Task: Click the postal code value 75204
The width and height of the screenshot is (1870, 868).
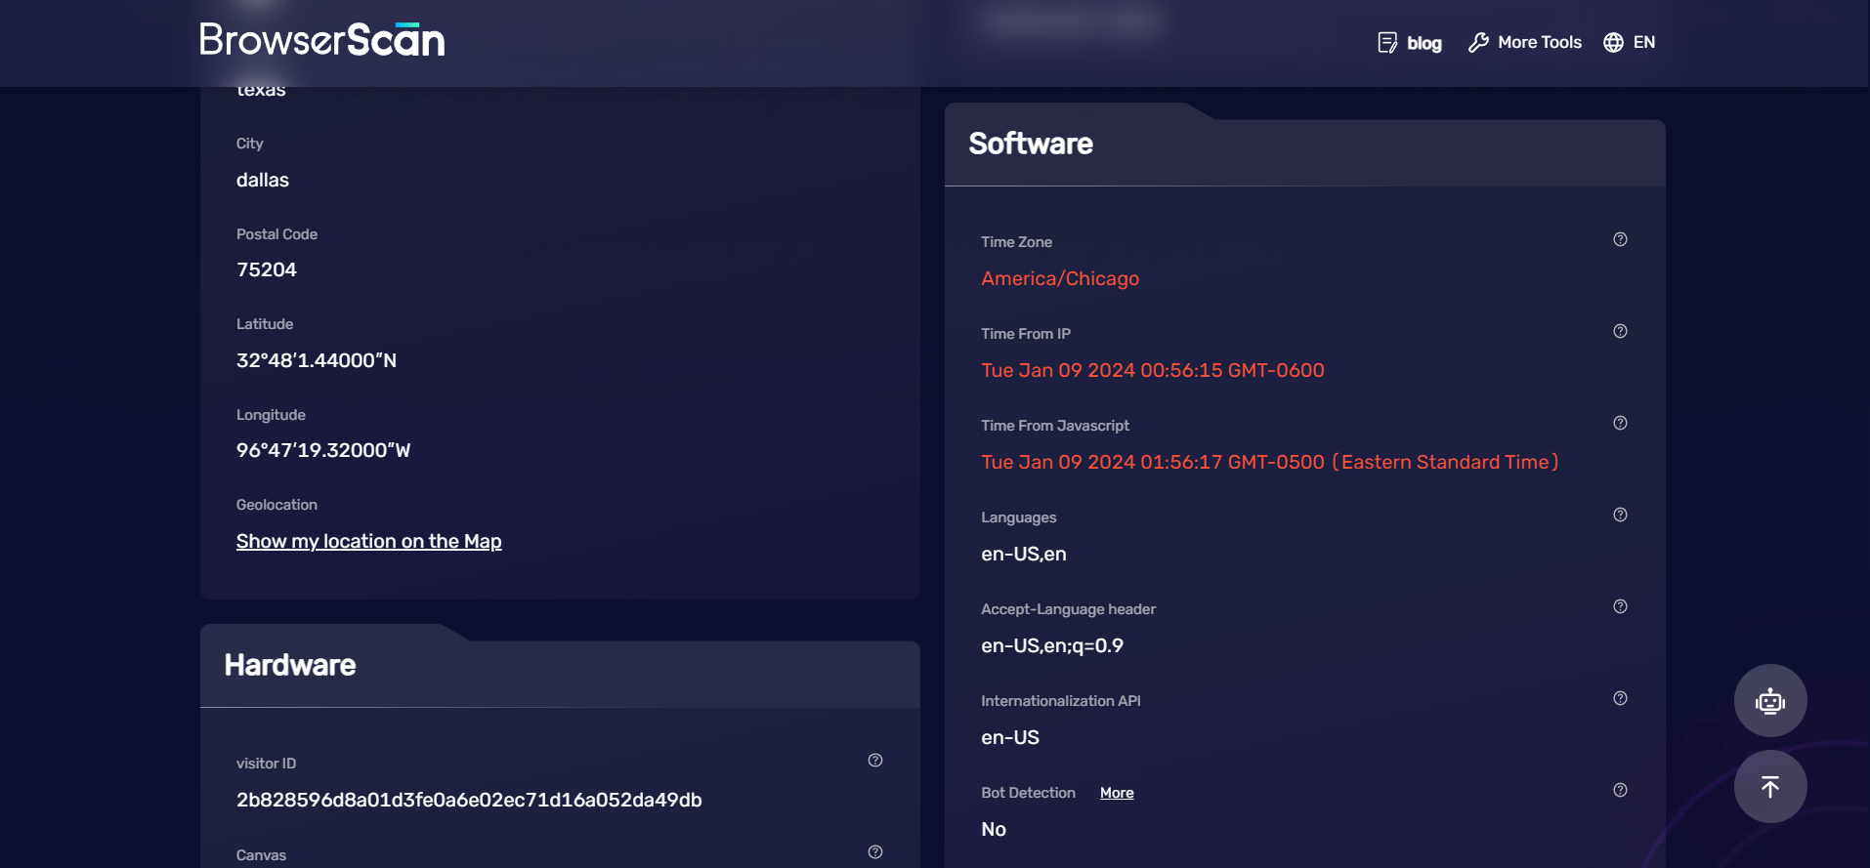Action: pyautogui.click(x=266, y=269)
